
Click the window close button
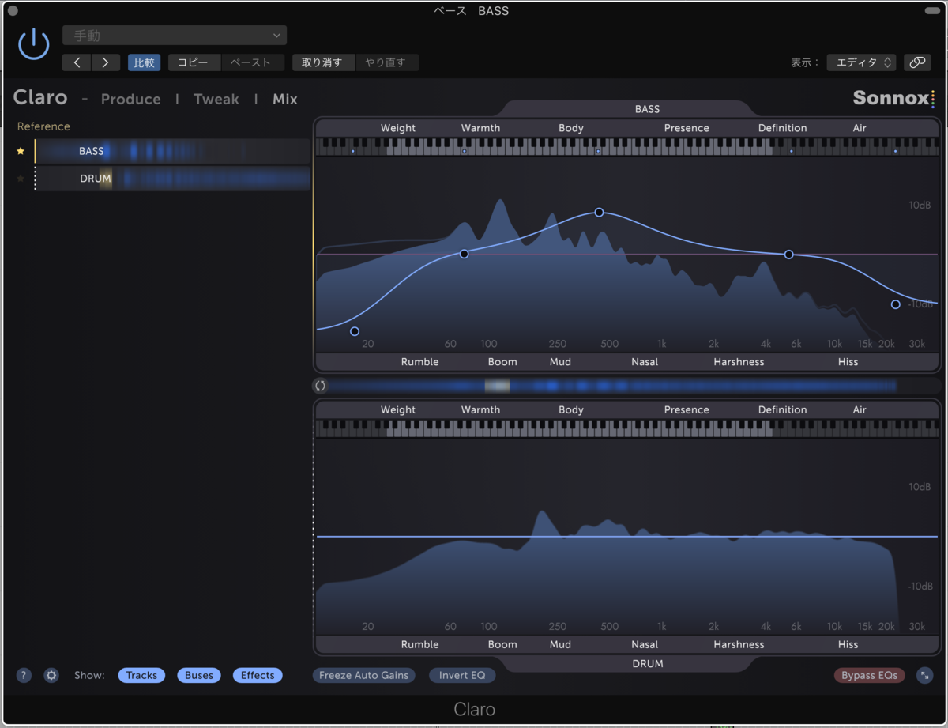12,11
